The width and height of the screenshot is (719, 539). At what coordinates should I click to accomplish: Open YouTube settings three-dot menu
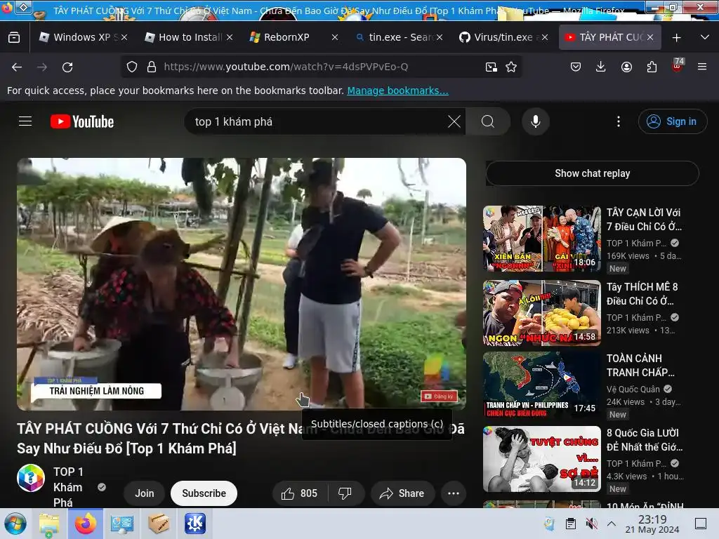tap(619, 121)
